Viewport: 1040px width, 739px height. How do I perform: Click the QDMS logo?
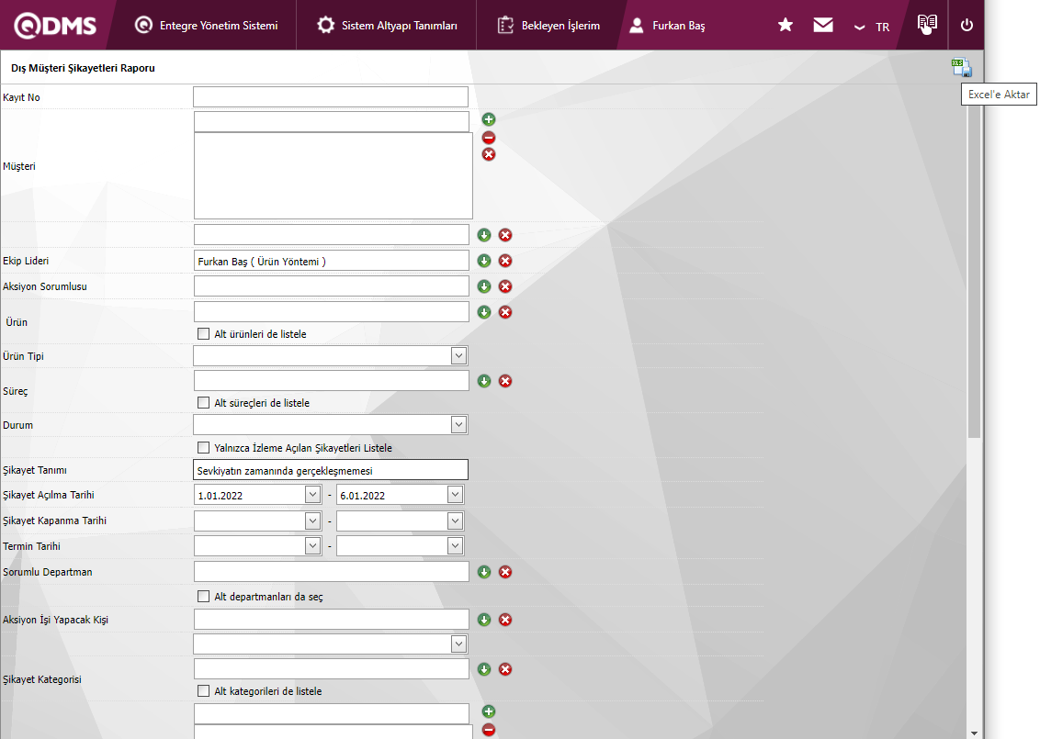[x=56, y=25]
